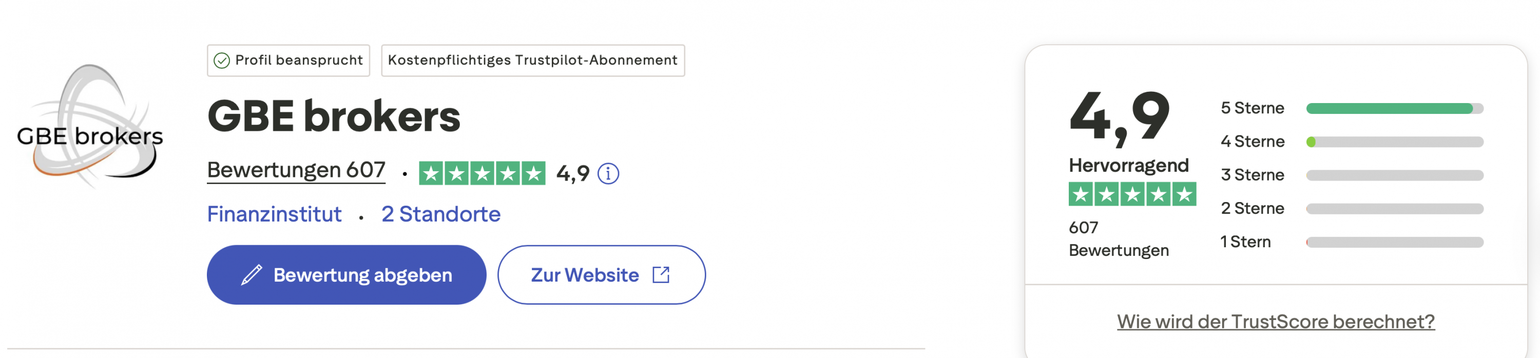Open the Finanzinstitut category link

274,214
